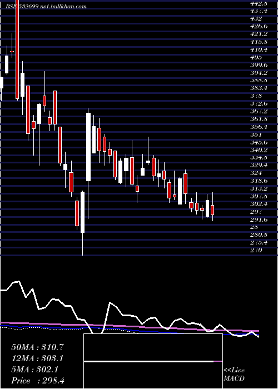This screenshot has height=389, width=278.
Task: Click the 12MA : 303.1 readout
Action: pos(37,358)
